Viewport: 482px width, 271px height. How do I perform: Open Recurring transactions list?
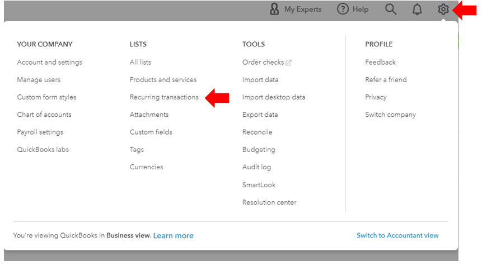pos(164,97)
